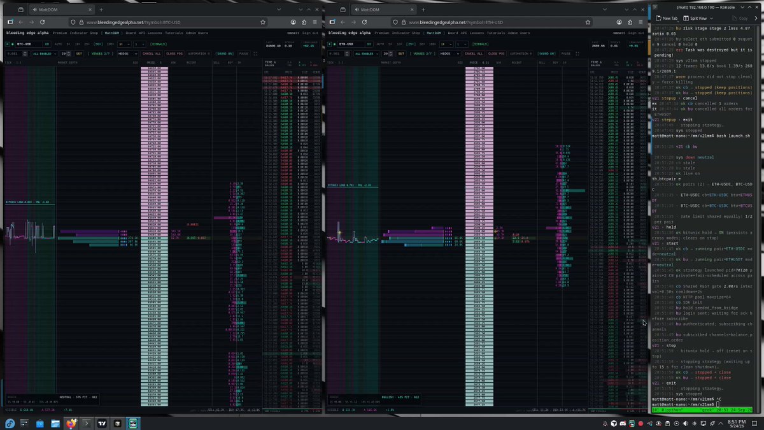Open the Indicator Shop page in BTC-USD window
The image size is (764, 430).
pos(85,32)
